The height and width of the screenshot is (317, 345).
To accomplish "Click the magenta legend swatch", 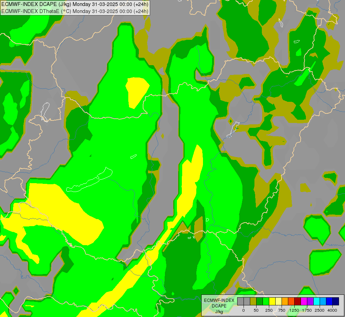I will coord(304,302).
